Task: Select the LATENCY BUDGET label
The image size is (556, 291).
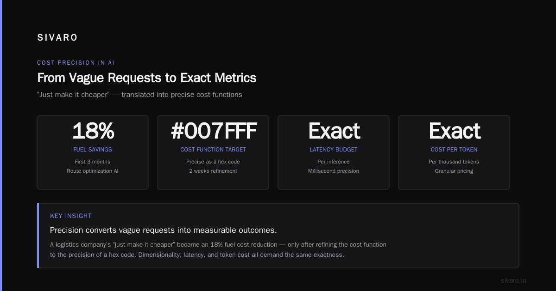Action: (334, 150)
